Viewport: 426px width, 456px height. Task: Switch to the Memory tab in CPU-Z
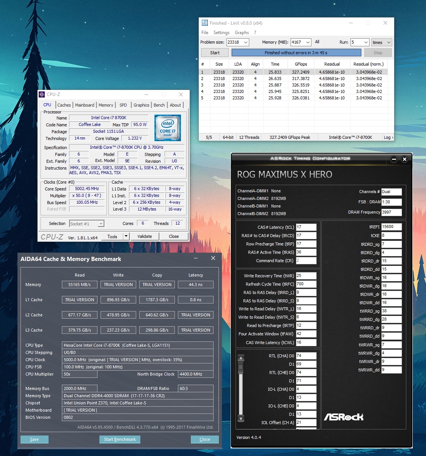tap(106, 105)
